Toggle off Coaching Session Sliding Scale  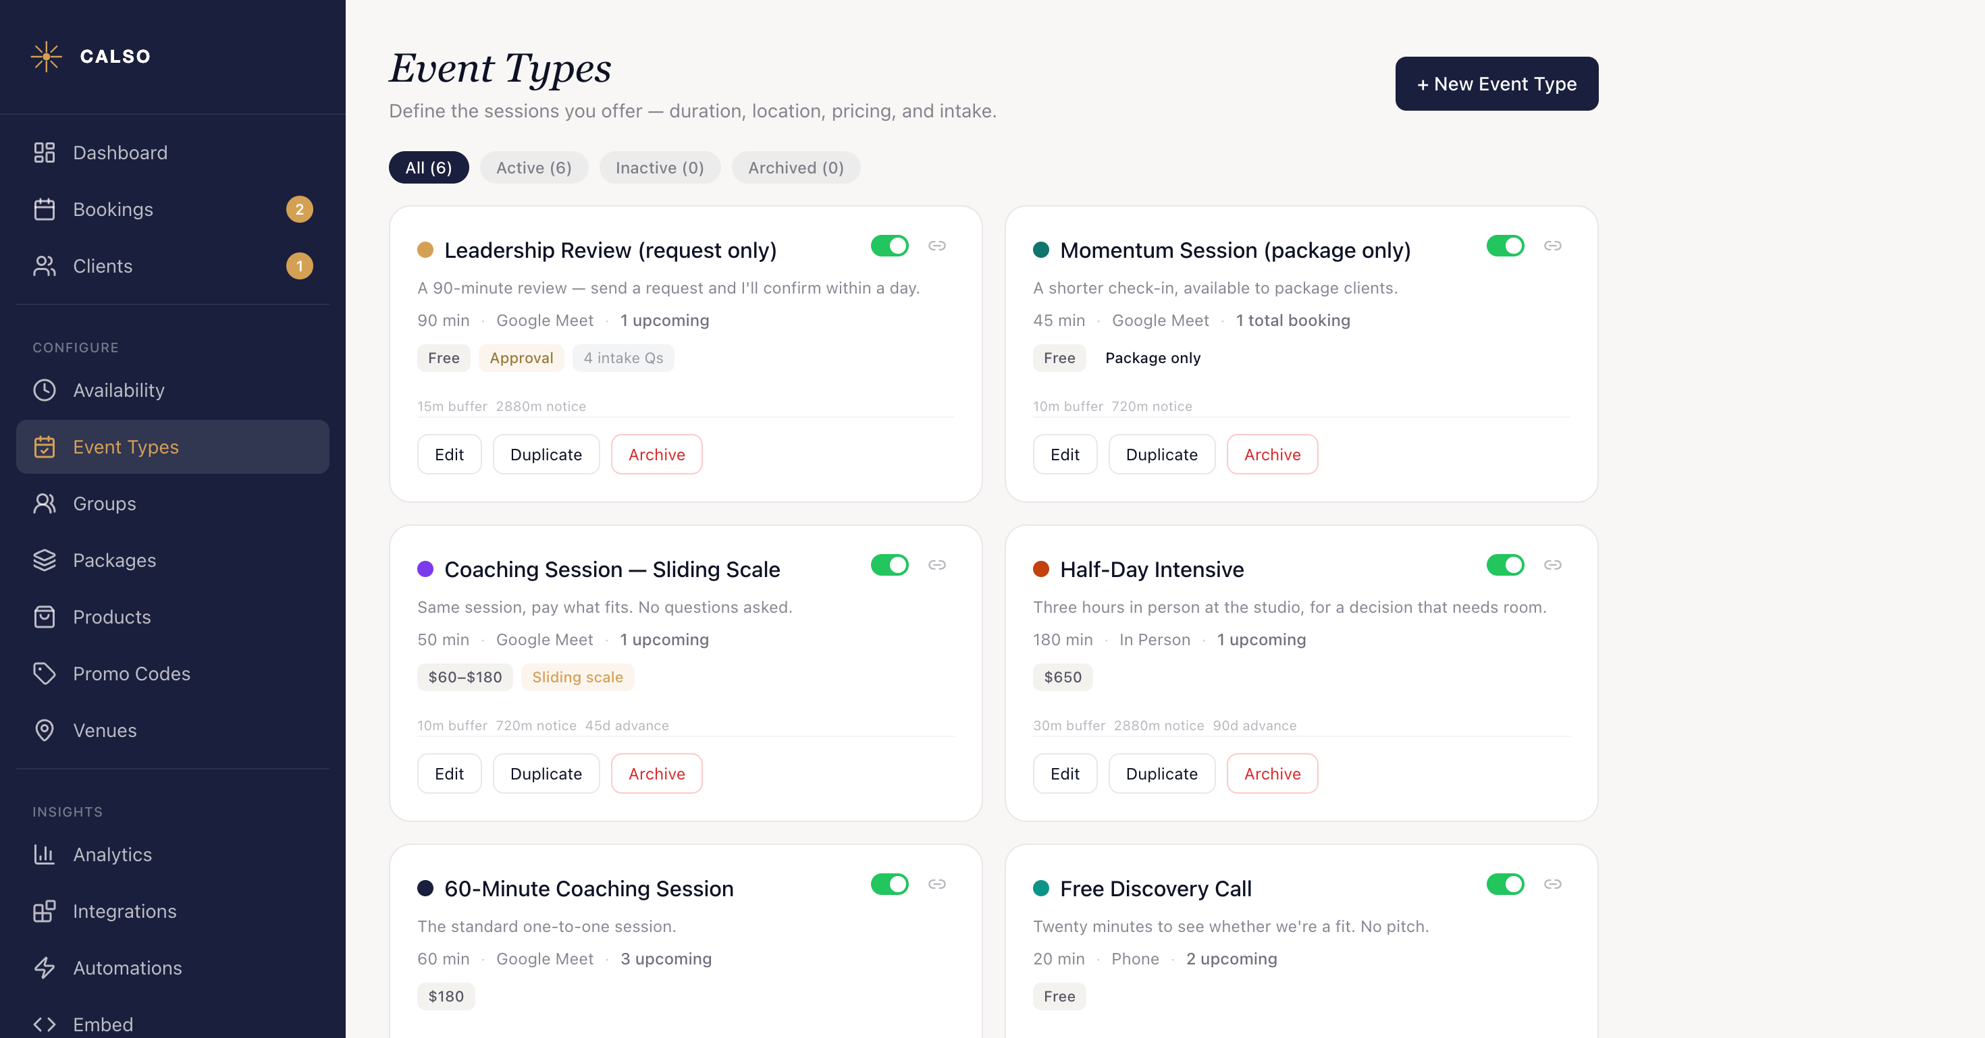(x=890, y=565)
